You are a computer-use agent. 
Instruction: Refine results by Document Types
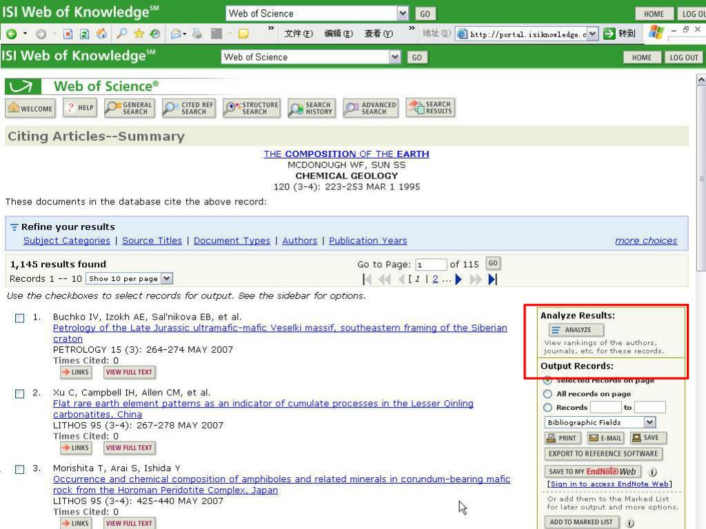pyautogui.click(x=232, y=240)
